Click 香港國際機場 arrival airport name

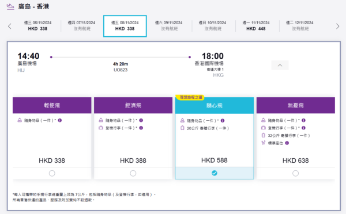(x=209, y=63)
